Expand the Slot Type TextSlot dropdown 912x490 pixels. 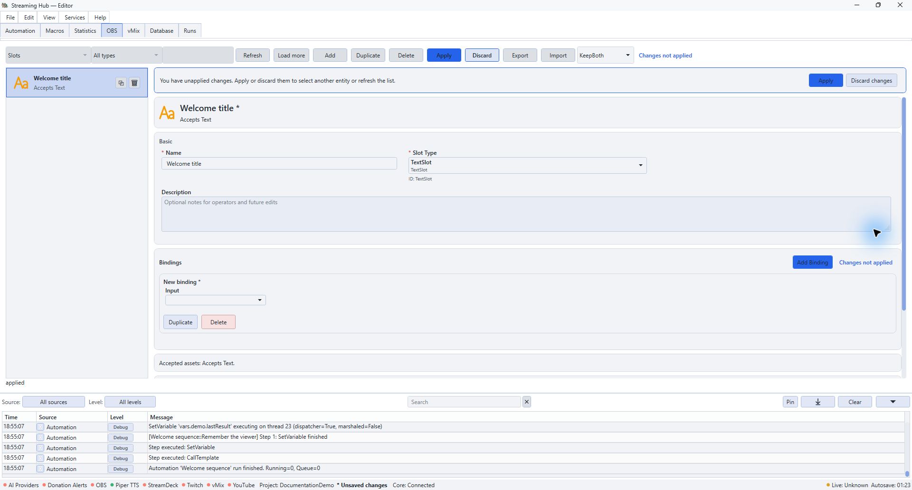click(527, 166)
